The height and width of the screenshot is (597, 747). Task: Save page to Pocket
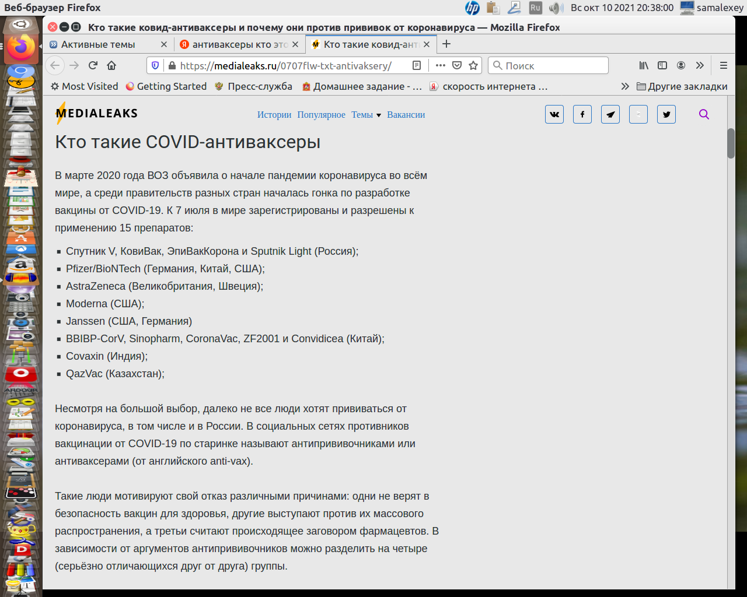(x=457, y=65)
